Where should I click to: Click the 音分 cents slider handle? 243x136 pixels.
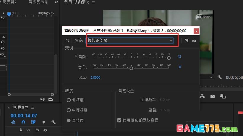coord(131,68)
